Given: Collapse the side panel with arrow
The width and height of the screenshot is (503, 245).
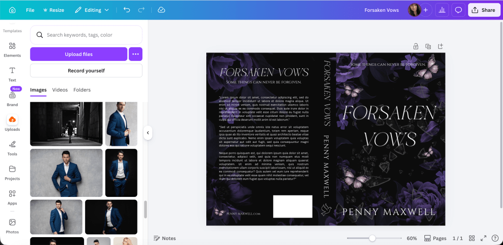Looking at the screenshot, I should [x=148, y=133].
